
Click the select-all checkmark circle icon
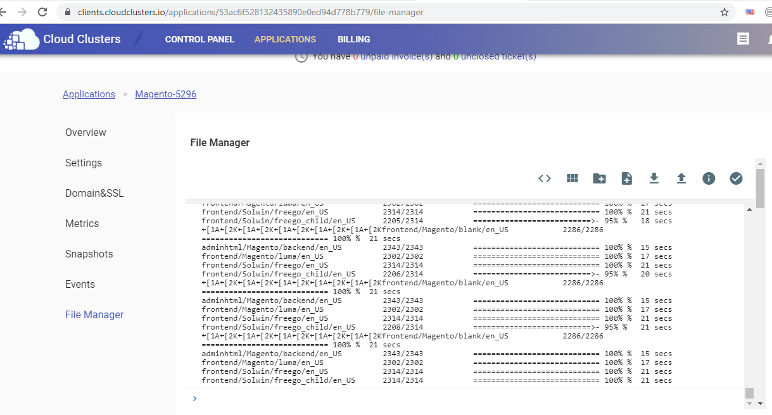(736, 178)
